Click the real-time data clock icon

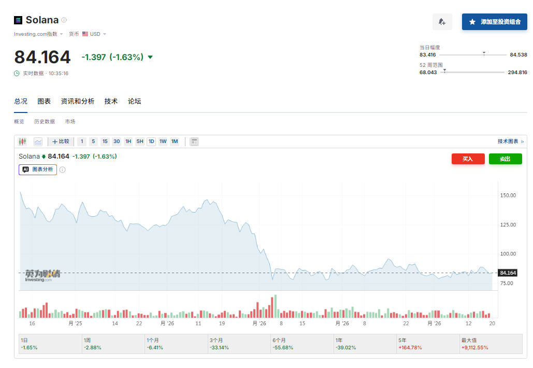(17, 74)
